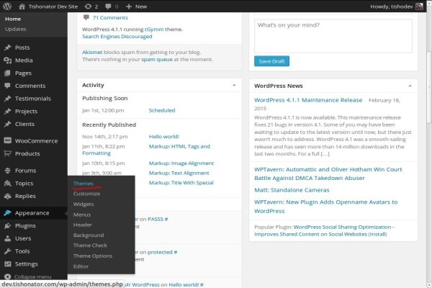Open Background in the Appearance submenu
The image size is (432, 288).
click(x=89, y=235)
